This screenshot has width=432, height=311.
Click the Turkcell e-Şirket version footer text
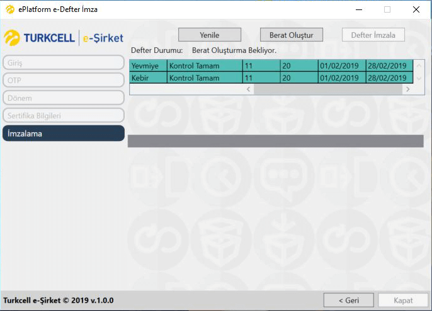pos(59,300)
